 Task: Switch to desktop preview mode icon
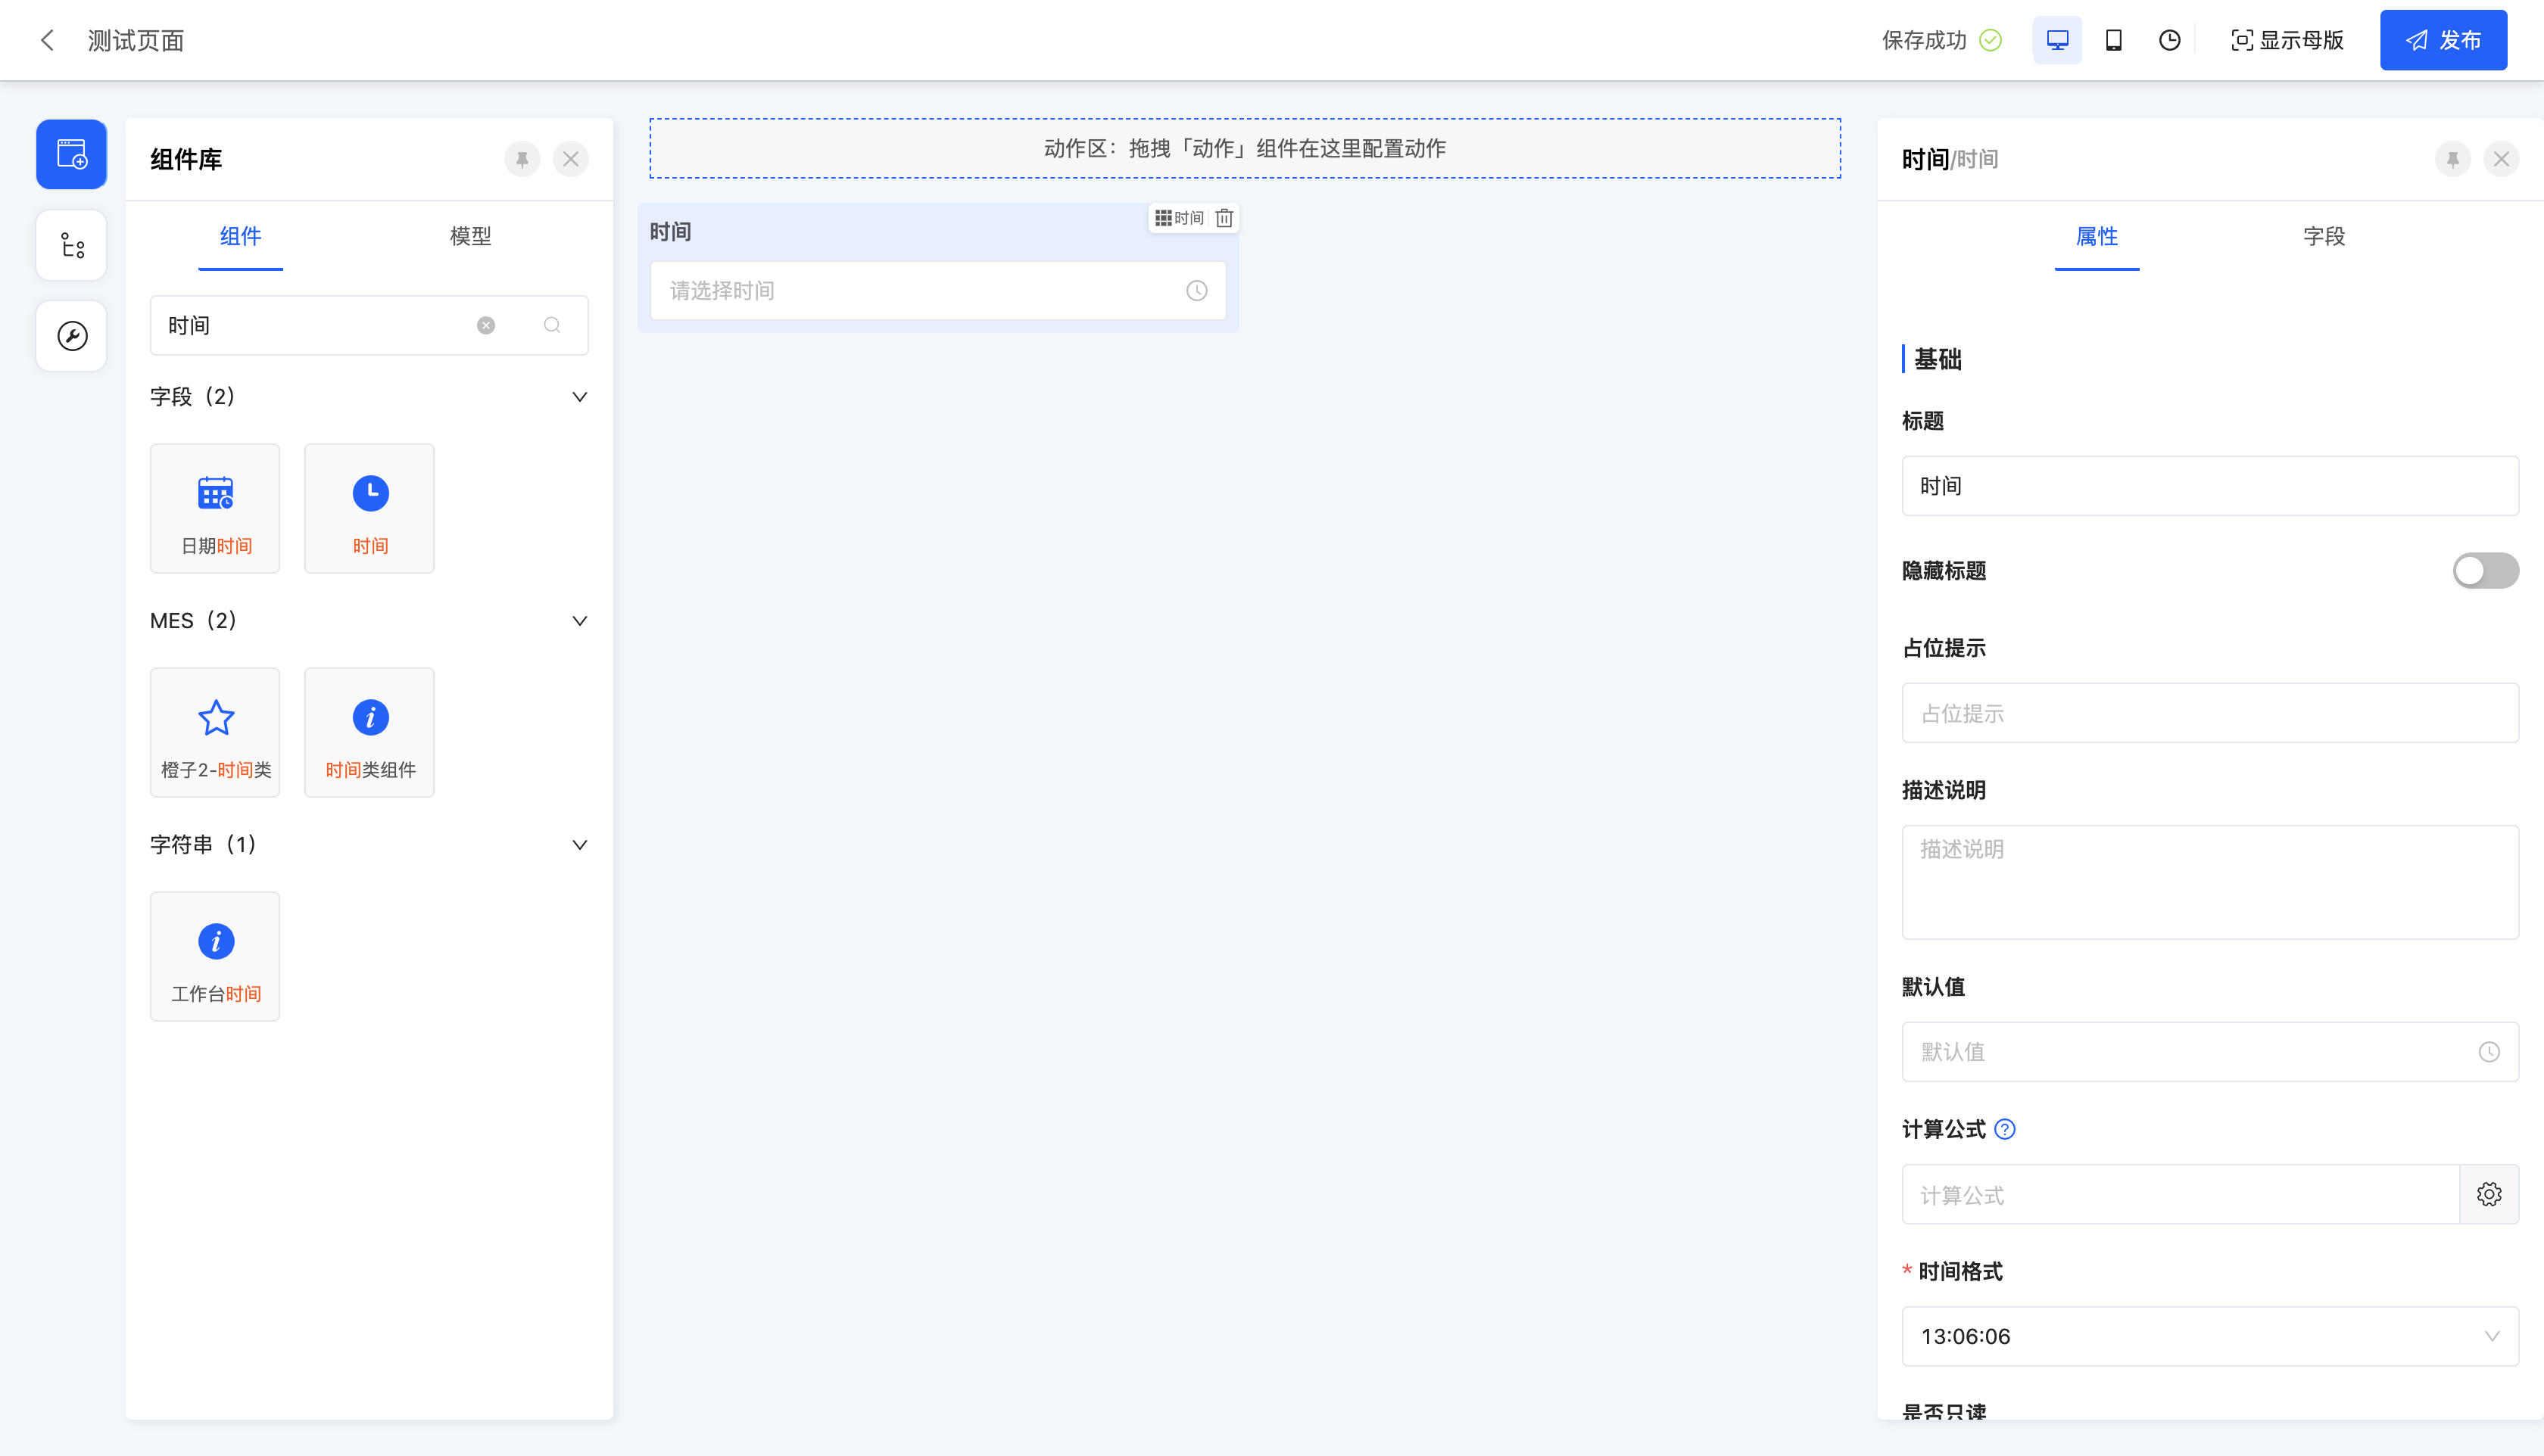[x=2057, y=40]
